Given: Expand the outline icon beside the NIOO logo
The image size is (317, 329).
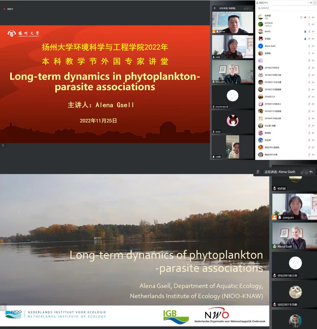Looking at the screenshot, I should coord(3,308).
